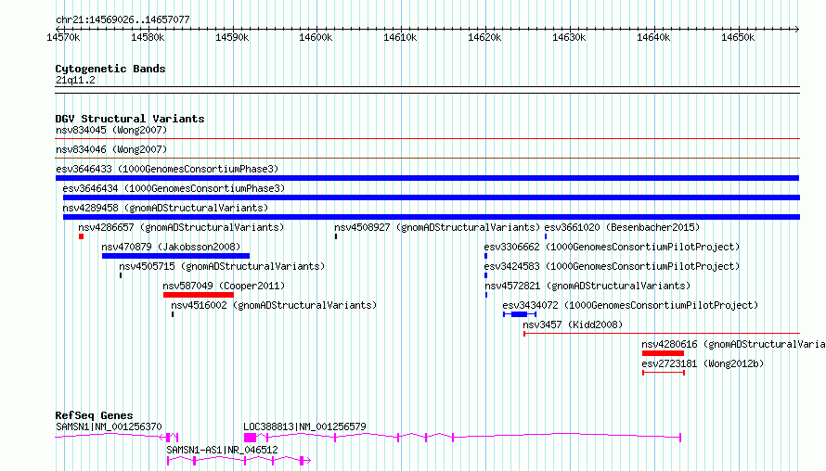Click the 14630k ruler position label
The width and height of the screenshot is (826, 471).
click(569, 37)
